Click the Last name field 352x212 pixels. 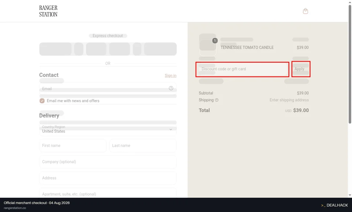[x=143, y=145]
